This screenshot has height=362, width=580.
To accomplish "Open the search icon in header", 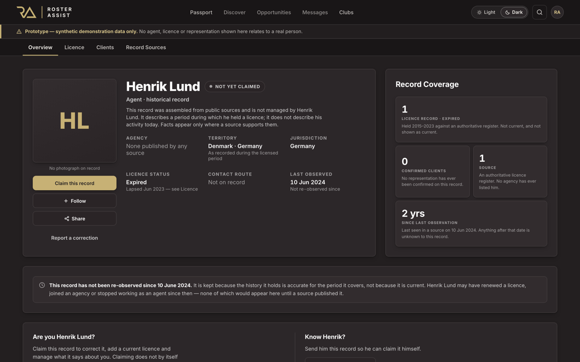I will [539, 13].
